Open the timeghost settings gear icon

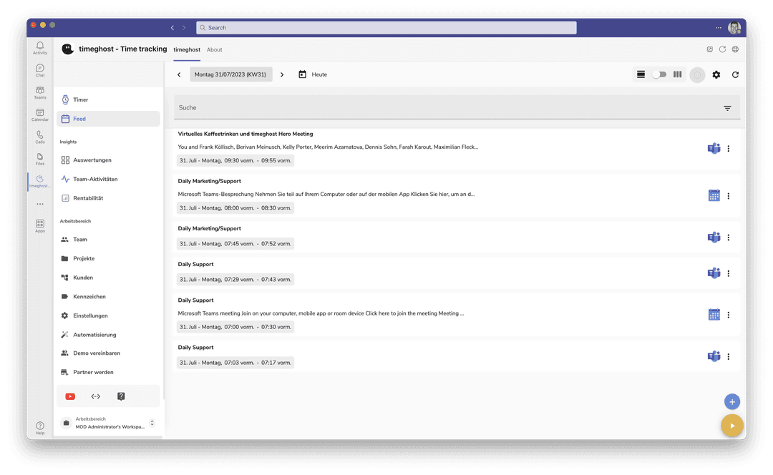pos(716,74)
